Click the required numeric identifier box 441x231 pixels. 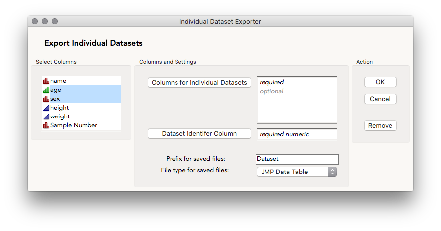(x=297, y=134)
